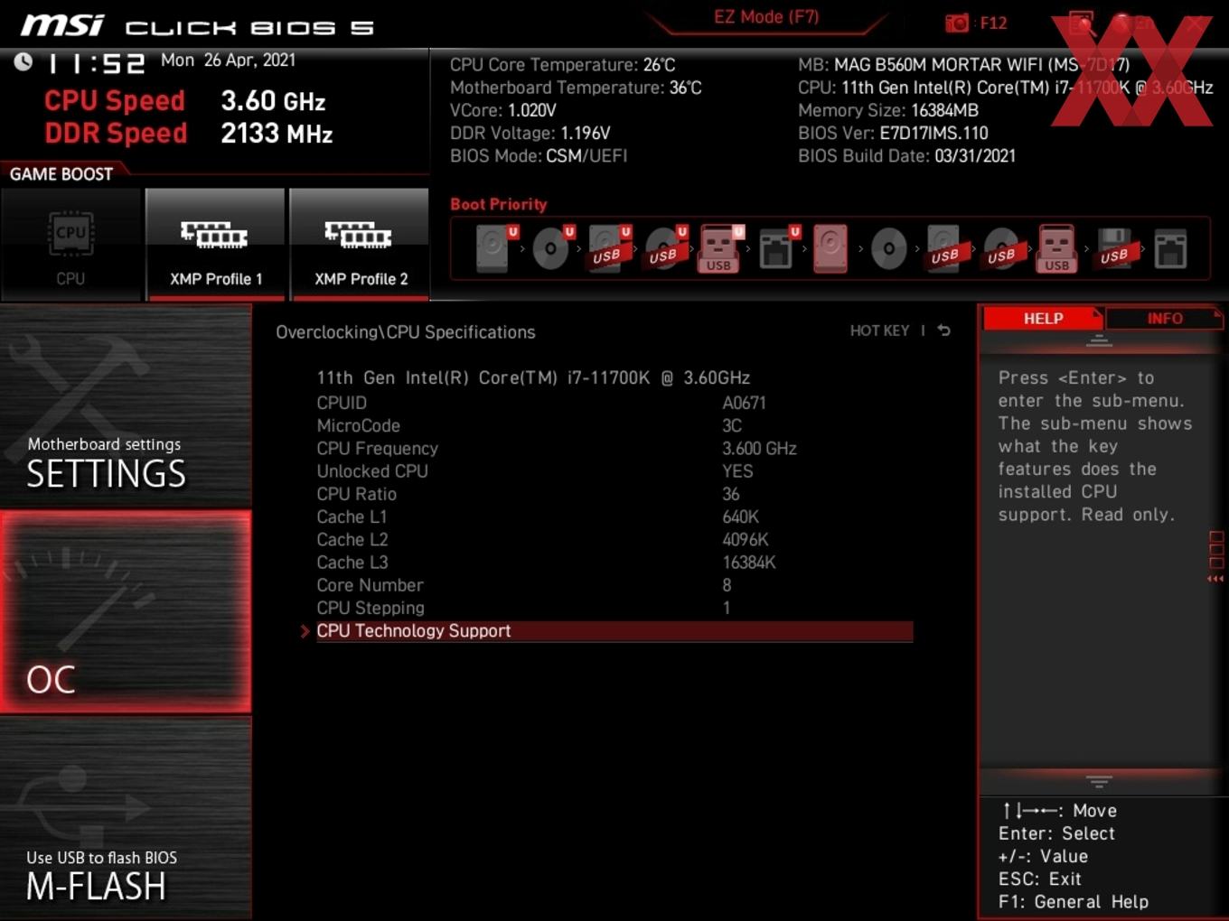1229x921 pixels.
Task: Click the Cache L2 value 4096K
Action: click(745, 540)
